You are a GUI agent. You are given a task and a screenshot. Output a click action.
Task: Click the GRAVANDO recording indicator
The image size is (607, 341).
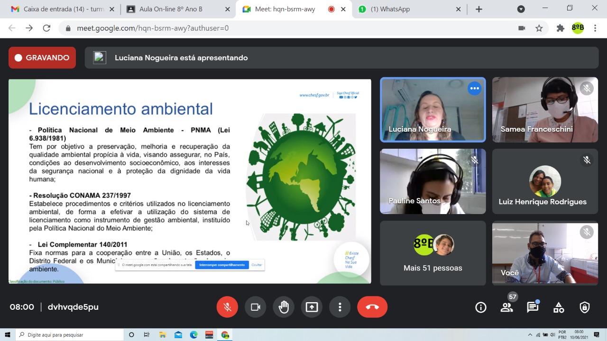(42, 58)
